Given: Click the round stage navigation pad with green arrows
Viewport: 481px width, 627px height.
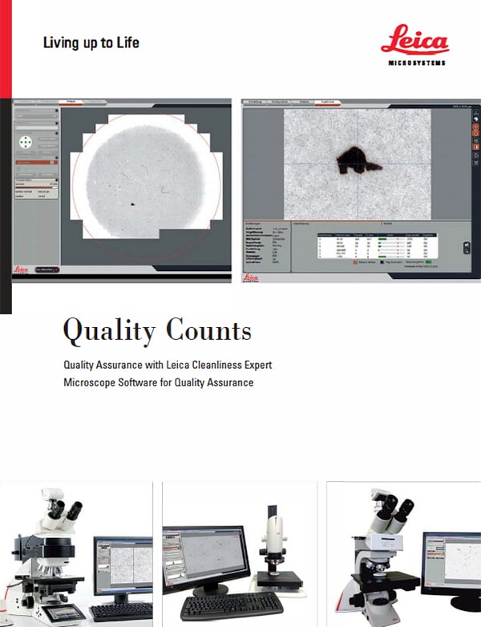Looking at the screenshot, I should tap(26, 142).
